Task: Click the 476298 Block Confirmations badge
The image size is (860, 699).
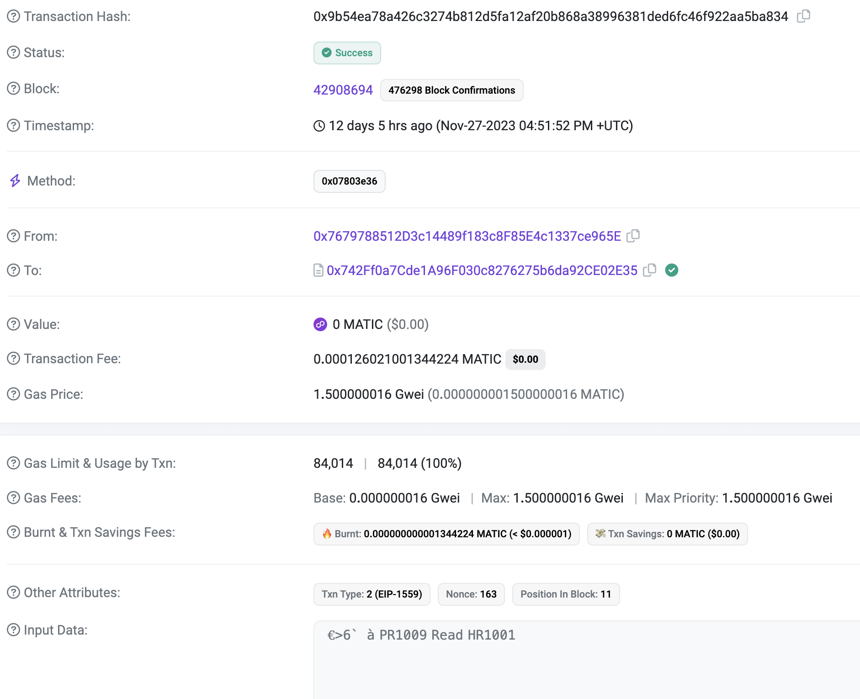Action: coord(451,90)
